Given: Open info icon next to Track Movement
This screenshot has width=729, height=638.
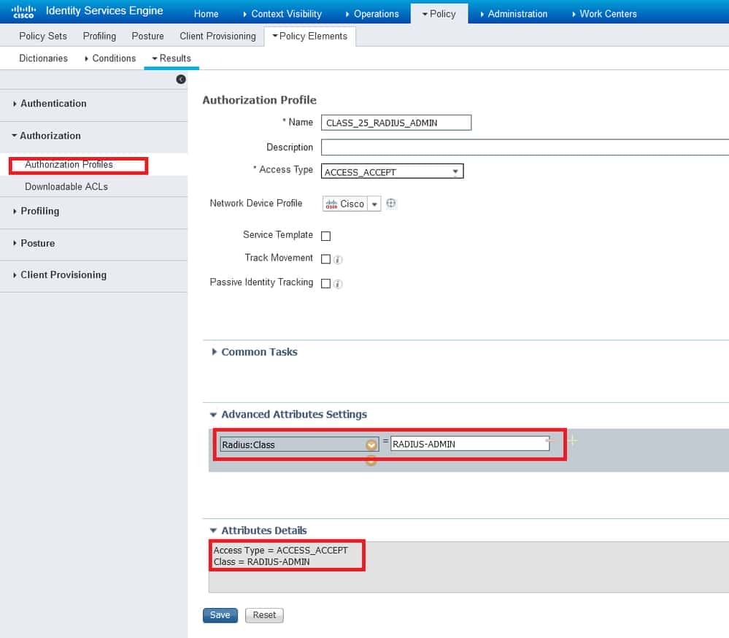Looking at the screenshot, I should 338,259.
